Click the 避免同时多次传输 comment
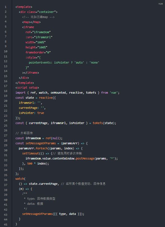This screenshot has width=165, height=227. pos(67,154)
